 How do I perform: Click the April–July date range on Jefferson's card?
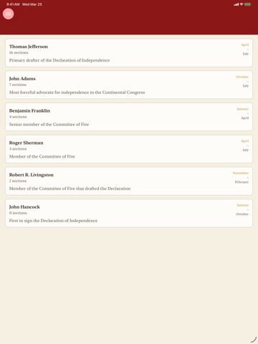[x=245, y=49]
